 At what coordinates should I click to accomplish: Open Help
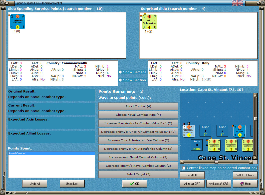click(245, 184)
